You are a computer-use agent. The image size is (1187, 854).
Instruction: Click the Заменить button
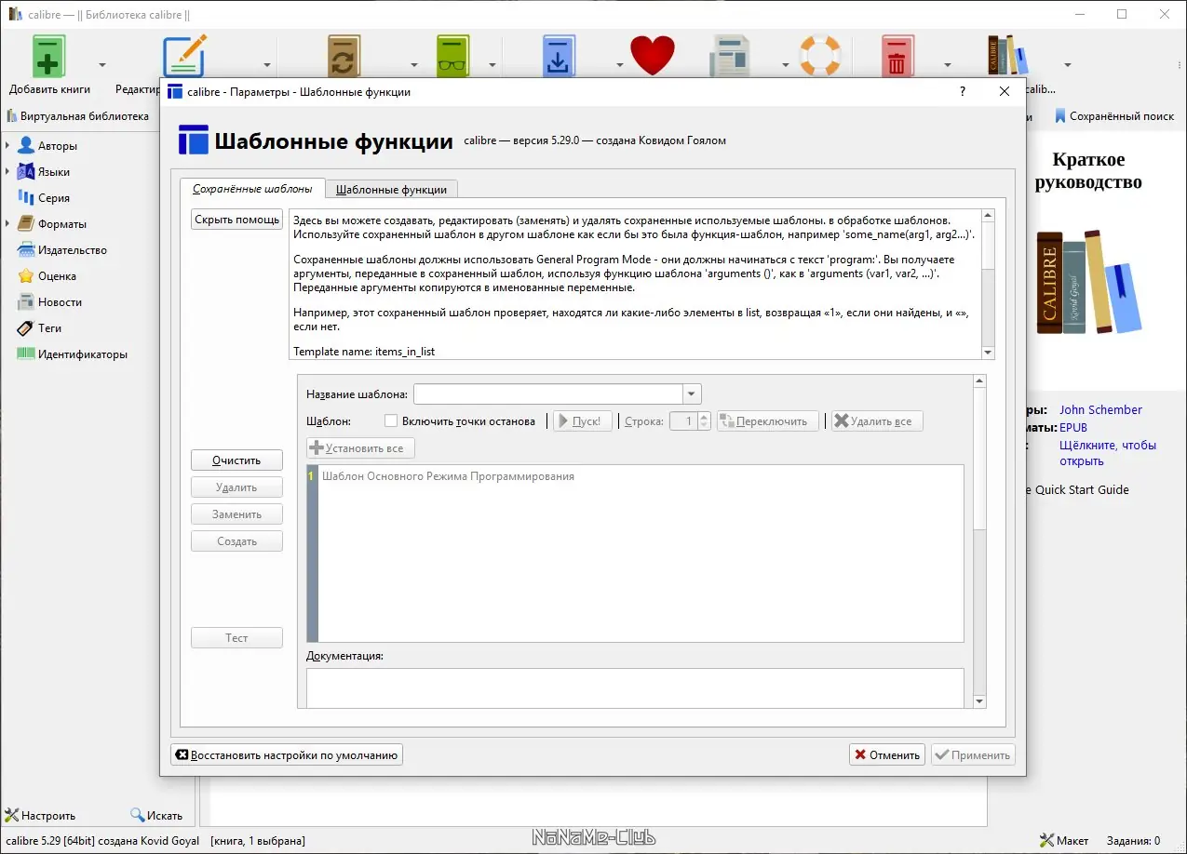237,514
